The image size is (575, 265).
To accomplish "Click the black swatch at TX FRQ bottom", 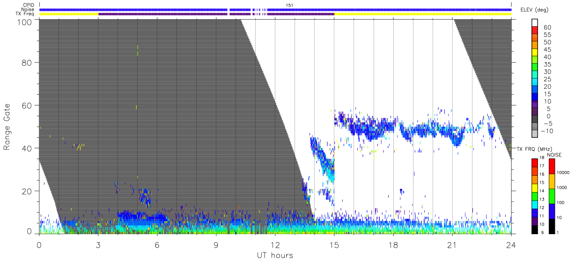I will click(x=536, y=229).
